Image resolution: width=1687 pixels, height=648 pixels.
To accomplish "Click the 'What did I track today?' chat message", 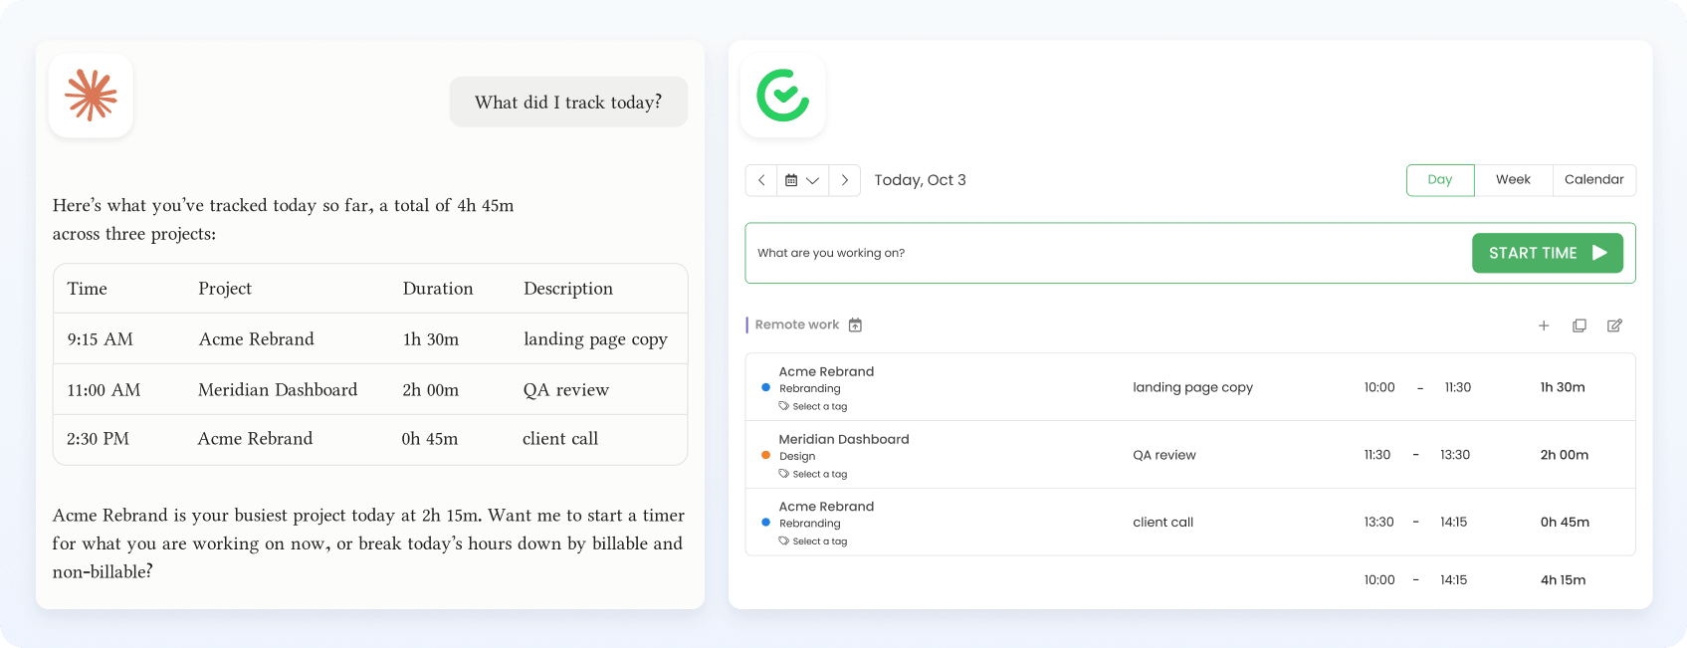I will (568, 102).
